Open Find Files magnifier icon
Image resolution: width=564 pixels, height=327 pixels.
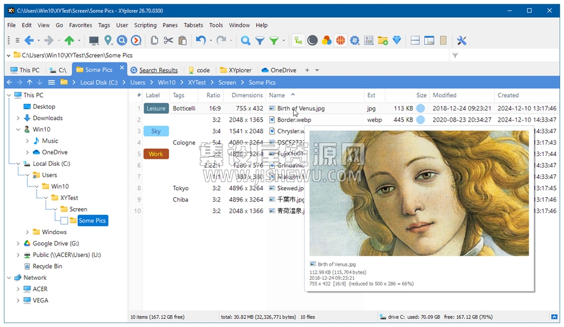(x=245, y=41)
